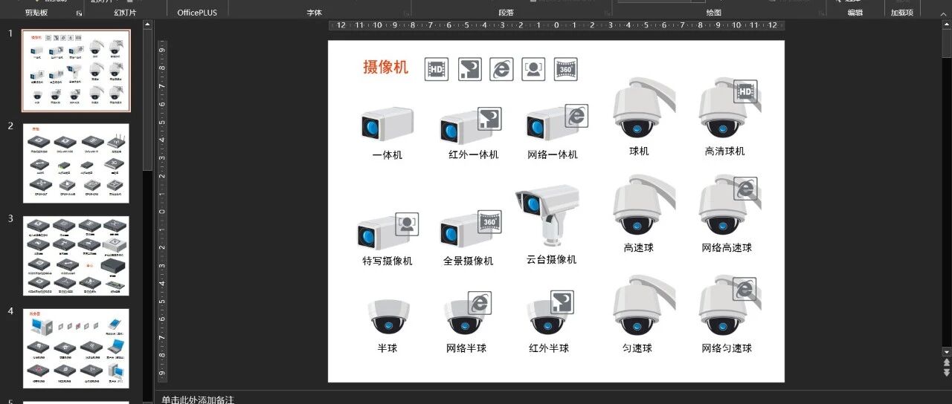Viewport: 952px width, 404px height.
Task: Click the 加载项 ribbon group label
Action: coord(902,13)
